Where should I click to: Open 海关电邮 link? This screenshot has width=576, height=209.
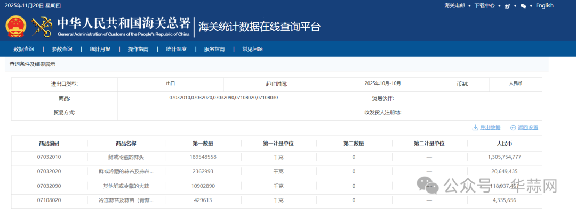tap(454, 5)
